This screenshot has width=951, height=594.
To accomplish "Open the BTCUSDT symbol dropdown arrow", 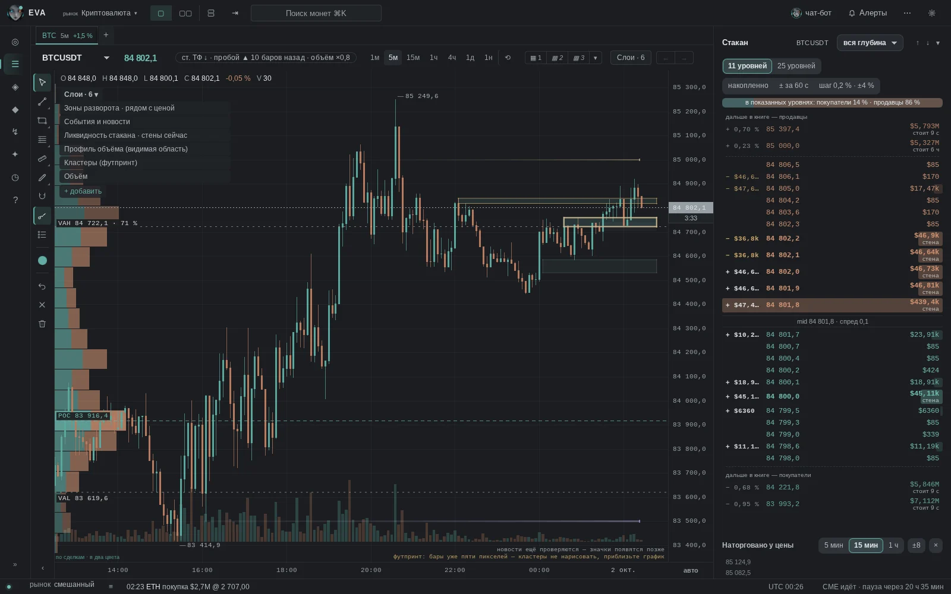I will click(106, 58).
